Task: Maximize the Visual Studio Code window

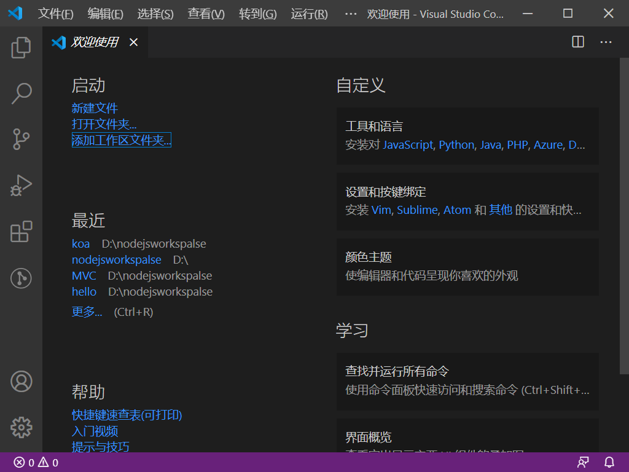Action: (x=568, y=14)
